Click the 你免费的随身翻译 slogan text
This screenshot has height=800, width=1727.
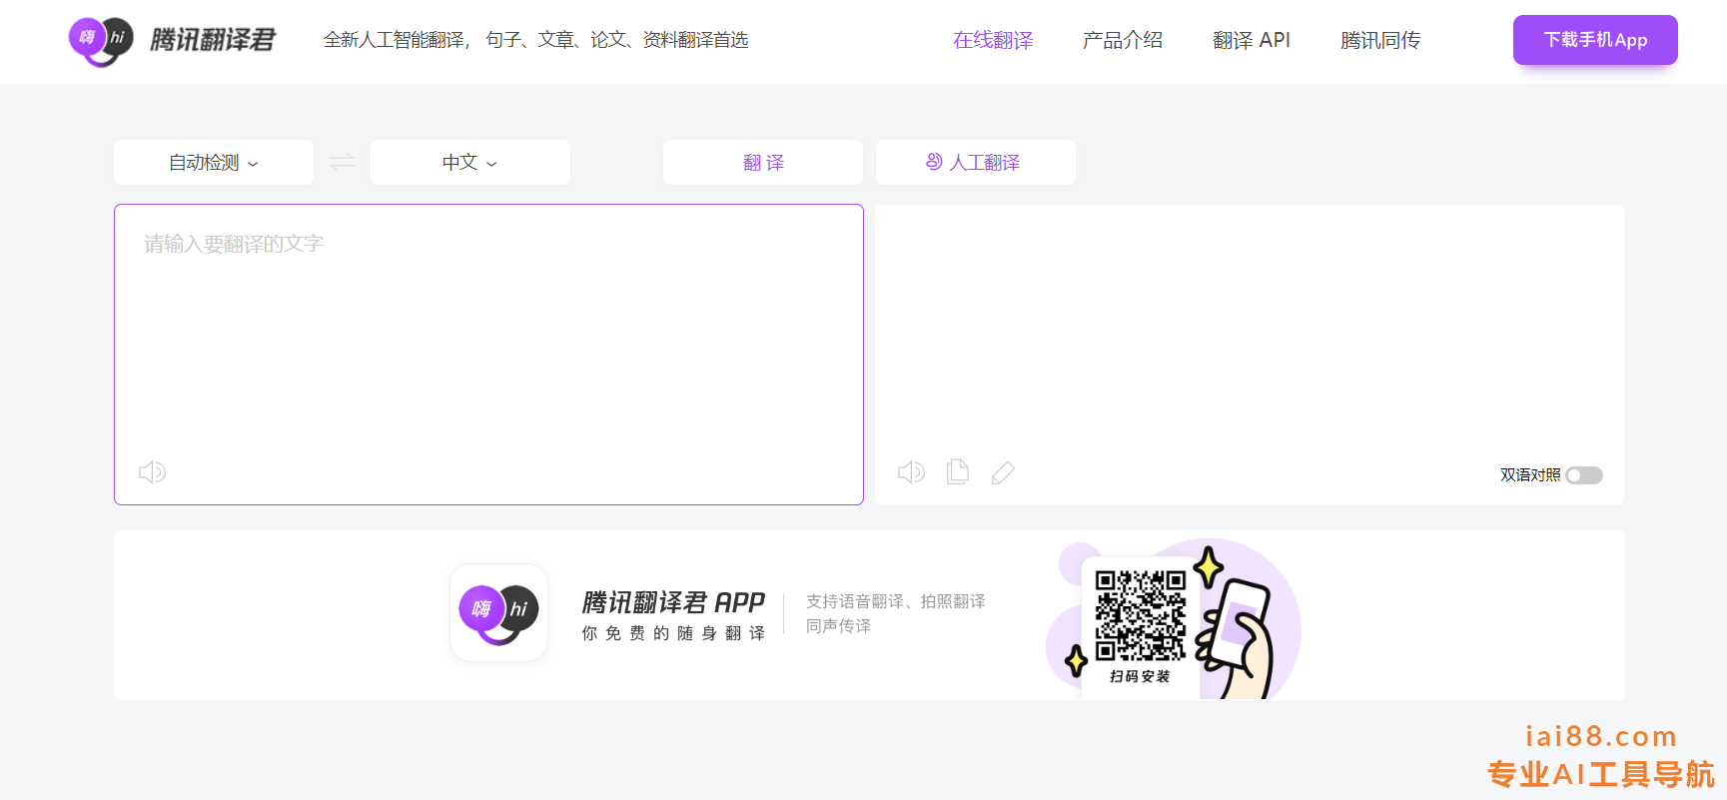[673, 633]
